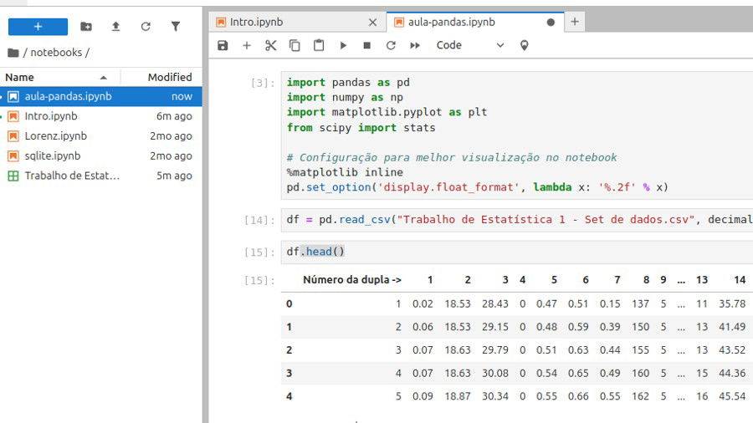Copy the selected cell
Screen dimensions: 753x423
pos(295,46)
